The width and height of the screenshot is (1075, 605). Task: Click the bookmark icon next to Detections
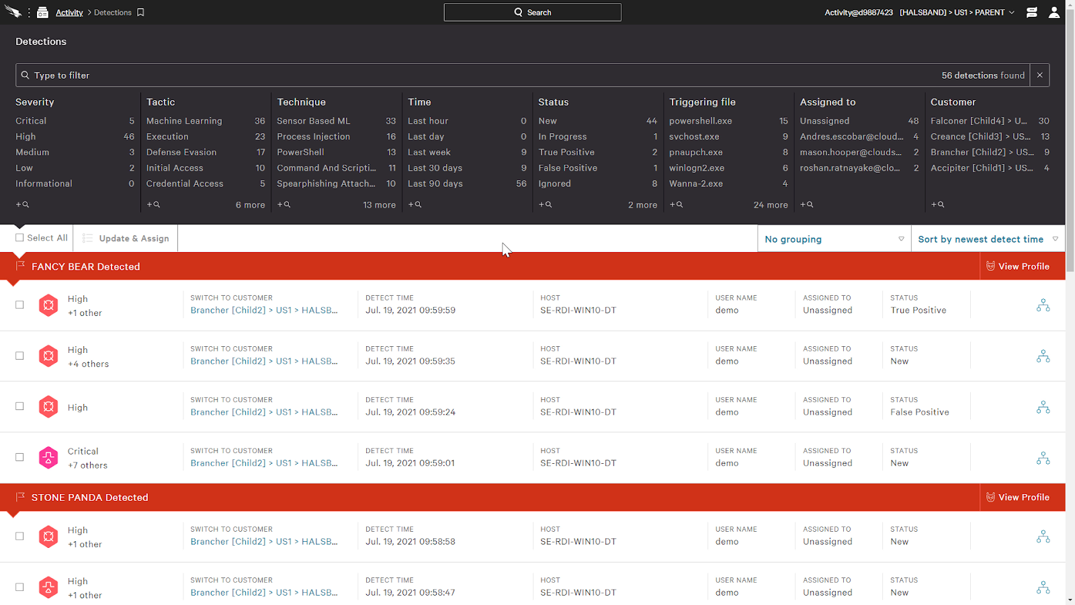click(x=139, y=11)
